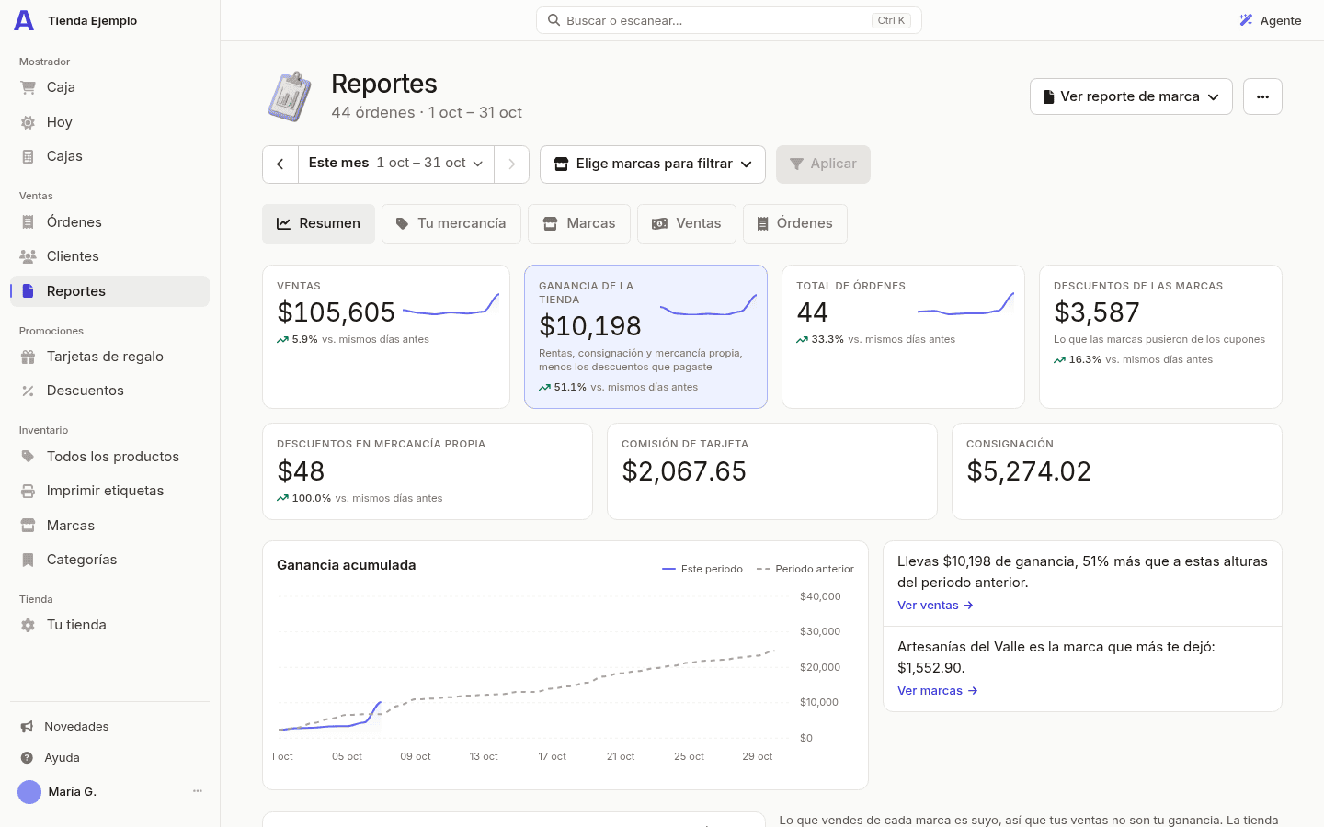Open Caja from the shopping cart icon
The height and width of the screenshot is (827, 1324).
[29, 87]
